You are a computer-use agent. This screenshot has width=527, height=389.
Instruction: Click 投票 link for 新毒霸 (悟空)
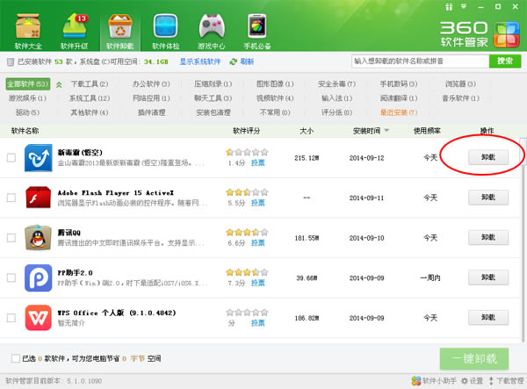coord(257,163)
